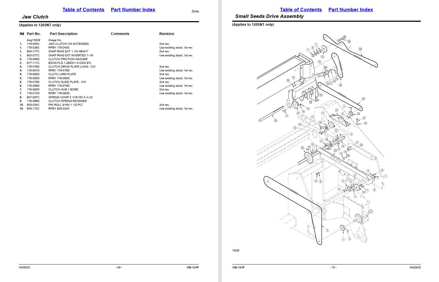This screenshot has width=439, height=282.
Task: Click part number 176-080D
Action: [x=33, y=74]
